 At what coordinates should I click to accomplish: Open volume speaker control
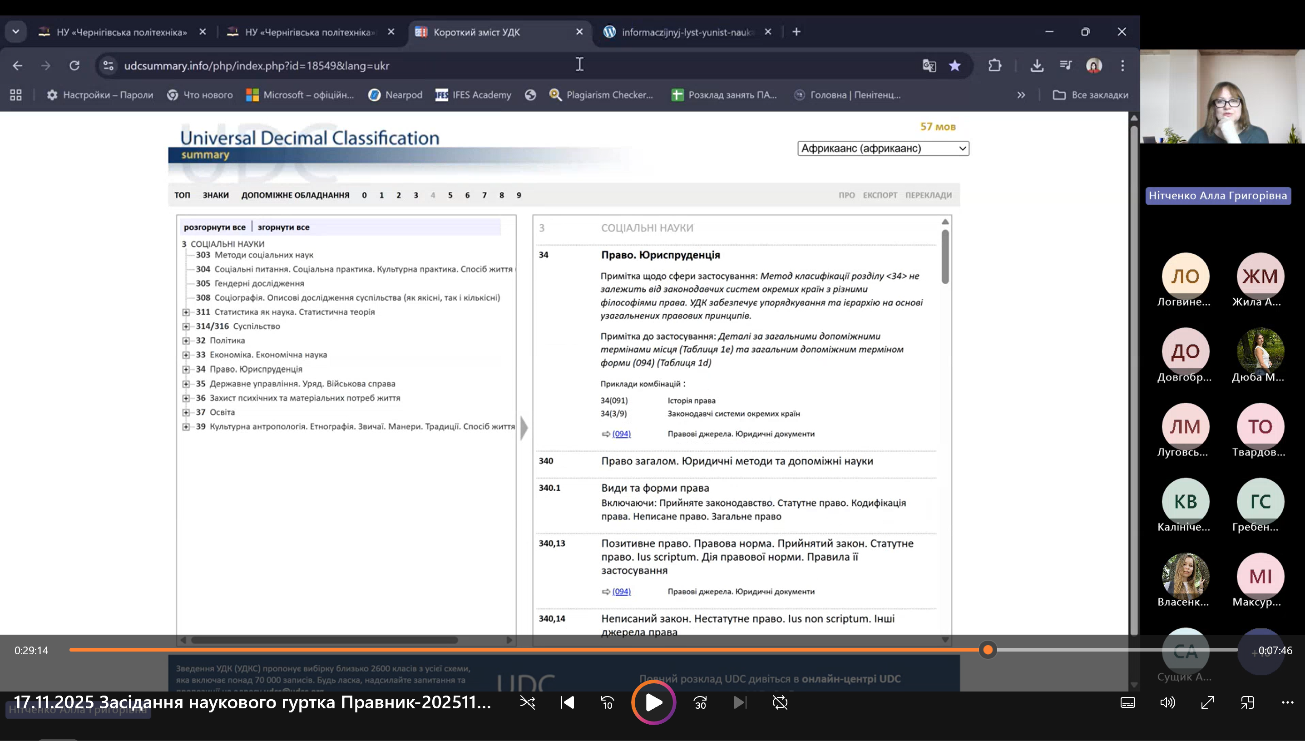[x=1167, y=703]
